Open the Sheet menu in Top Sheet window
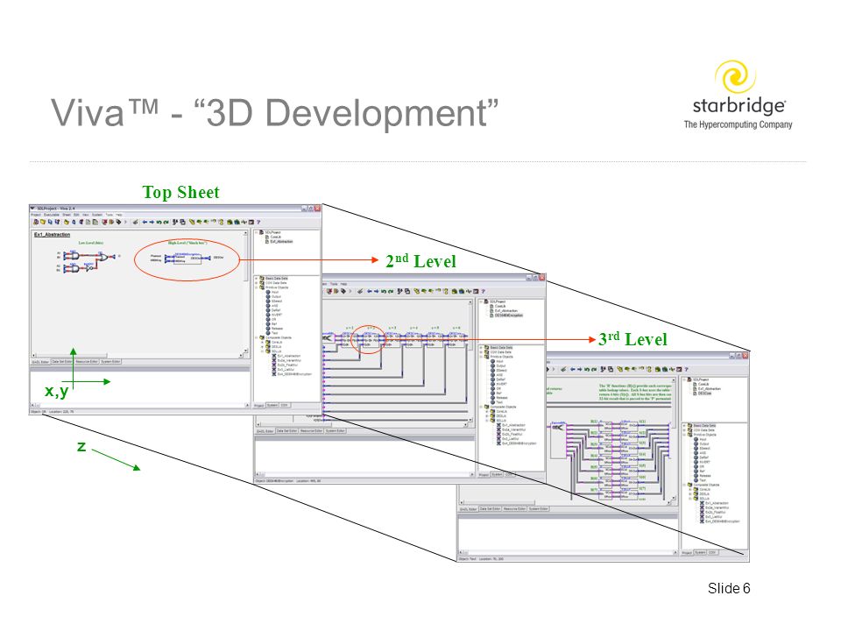 pyautogui.click(x=67, y=215)
